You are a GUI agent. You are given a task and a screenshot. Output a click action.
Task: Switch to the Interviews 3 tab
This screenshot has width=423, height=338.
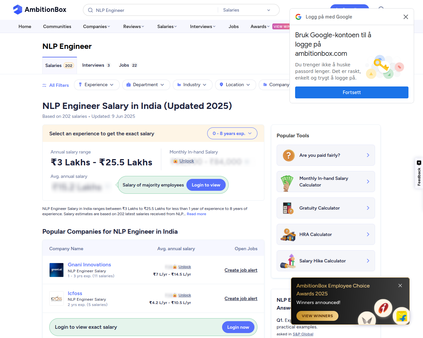coord(96,65)
